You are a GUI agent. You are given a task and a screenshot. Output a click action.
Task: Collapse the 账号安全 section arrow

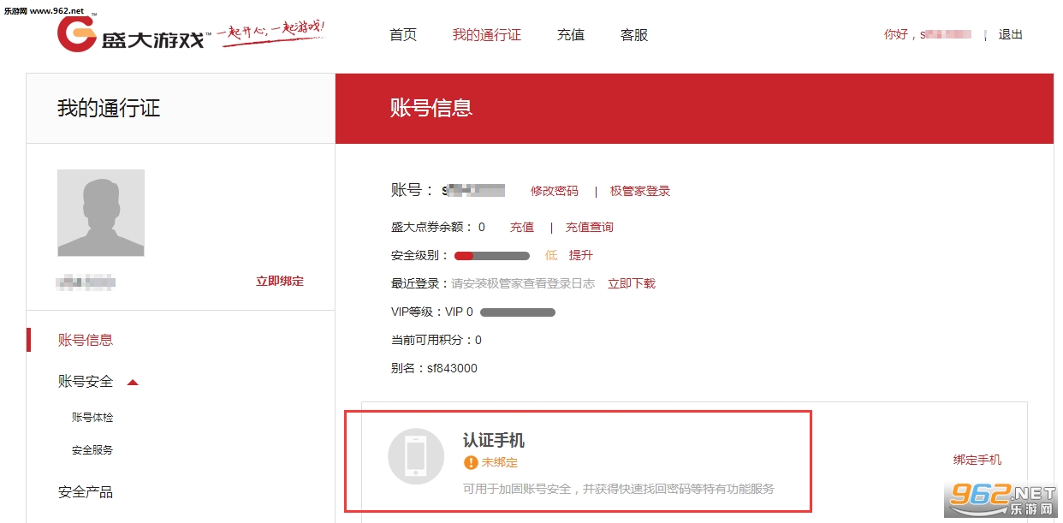tap(133, 382)
